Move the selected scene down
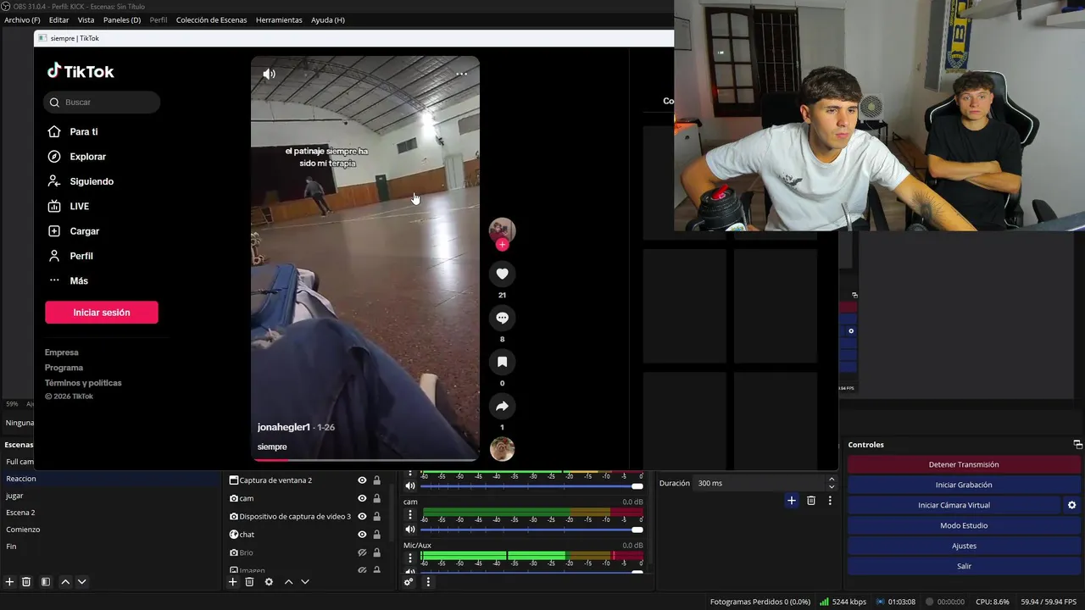 [x=82, y=582]
